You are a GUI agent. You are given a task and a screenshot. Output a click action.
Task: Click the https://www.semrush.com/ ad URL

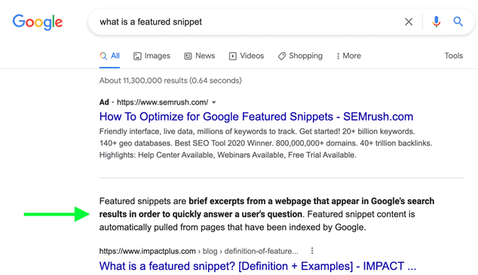point(163,102)
